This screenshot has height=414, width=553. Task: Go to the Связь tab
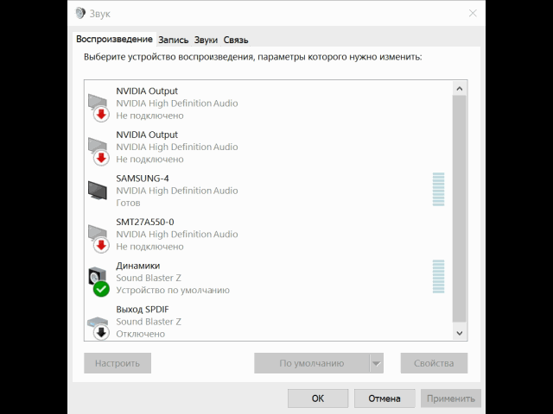tap(236, 41)
